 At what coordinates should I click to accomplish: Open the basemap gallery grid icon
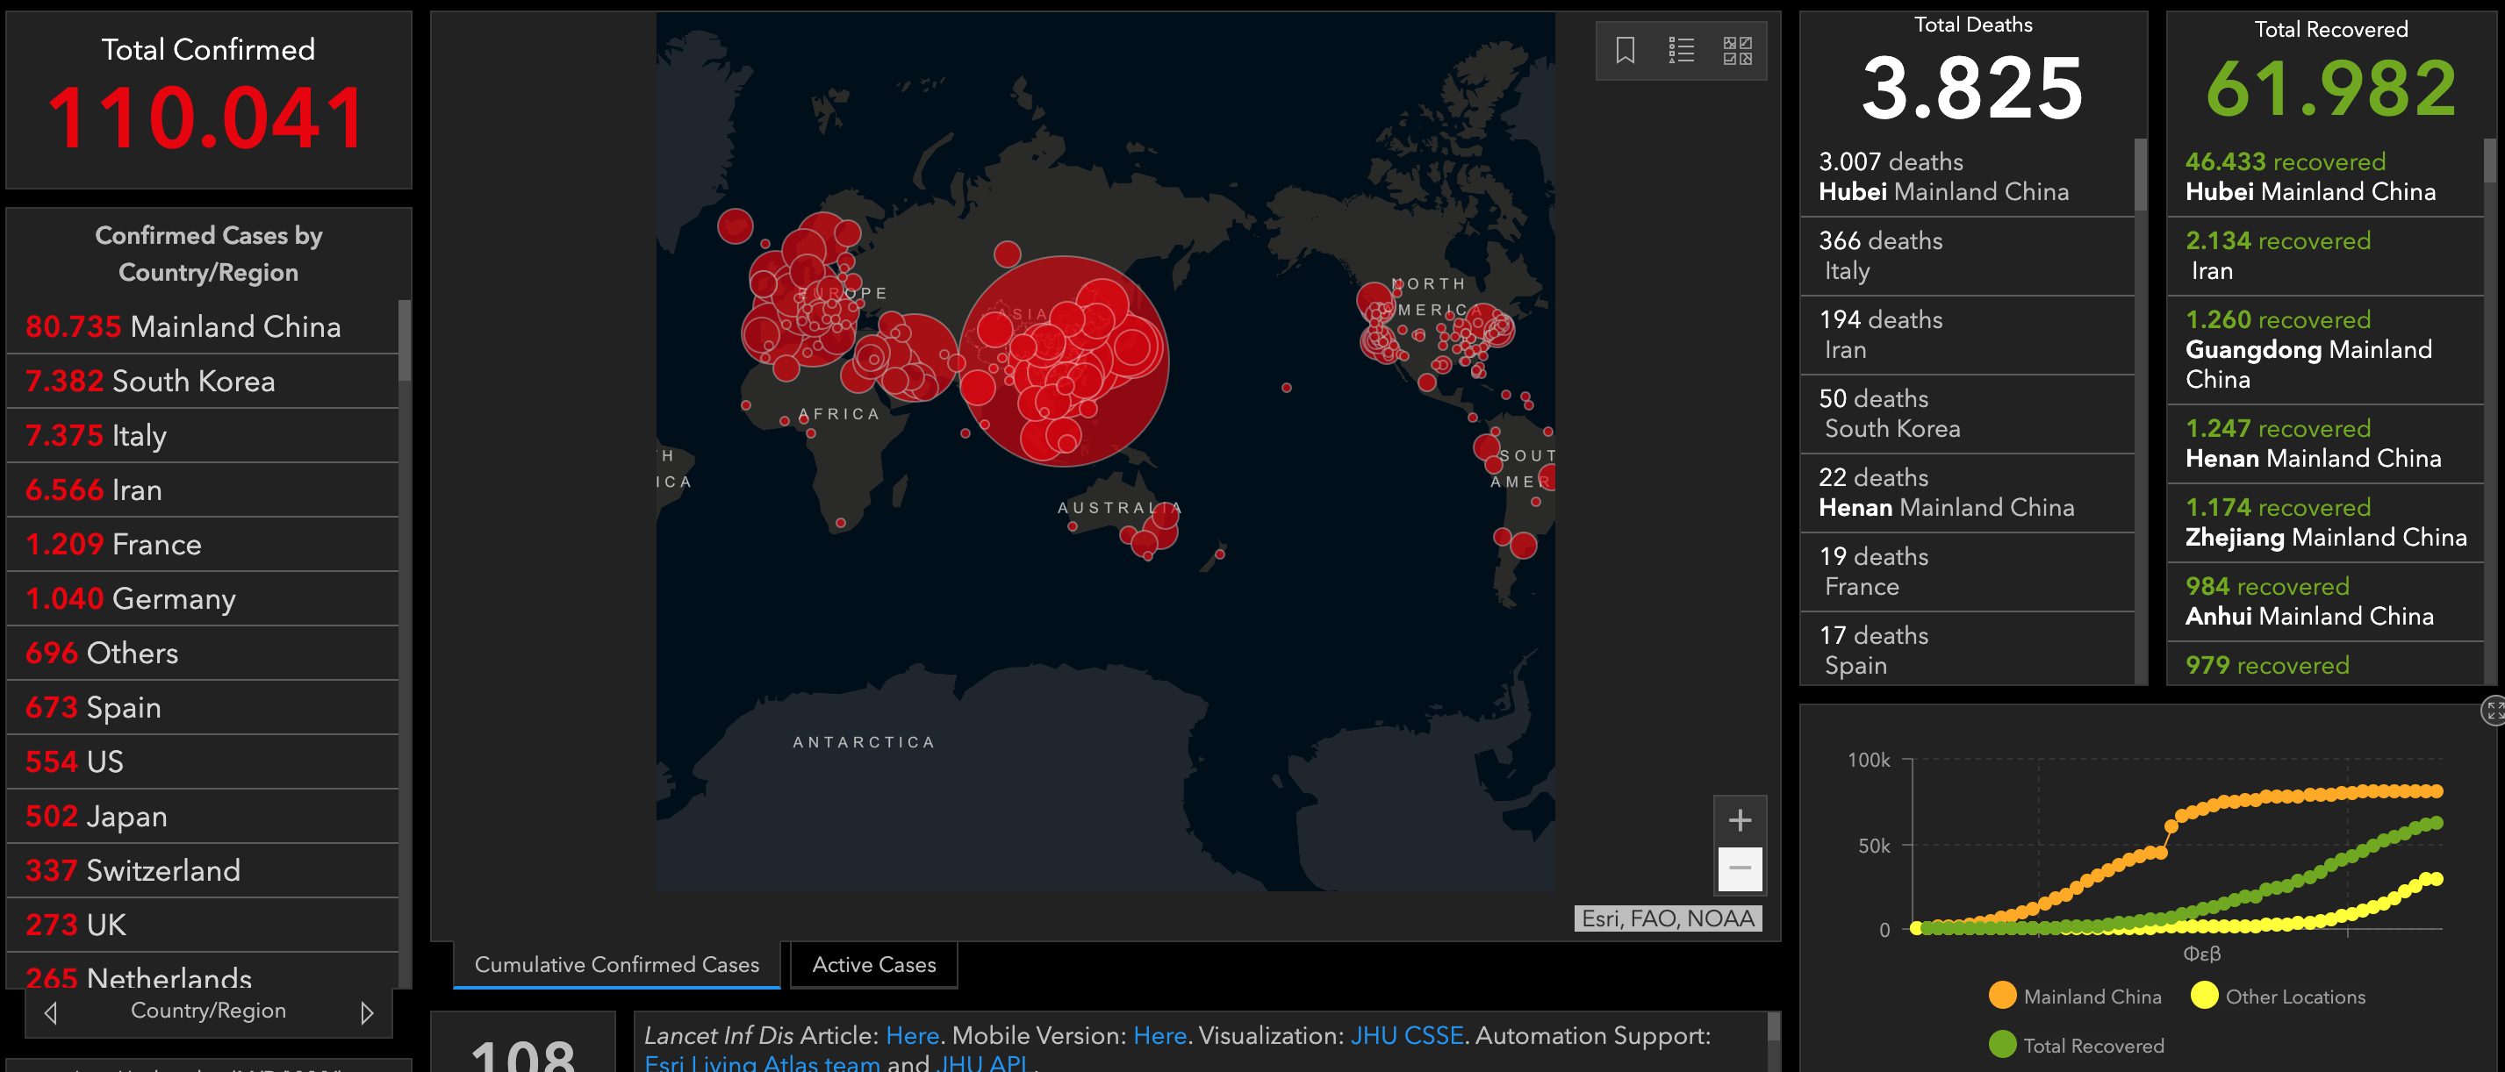(x=1737, y=51)
